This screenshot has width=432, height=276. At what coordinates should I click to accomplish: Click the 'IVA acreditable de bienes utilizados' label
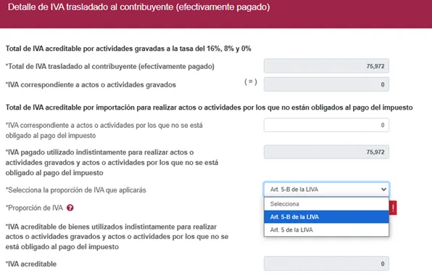point(117,237)
